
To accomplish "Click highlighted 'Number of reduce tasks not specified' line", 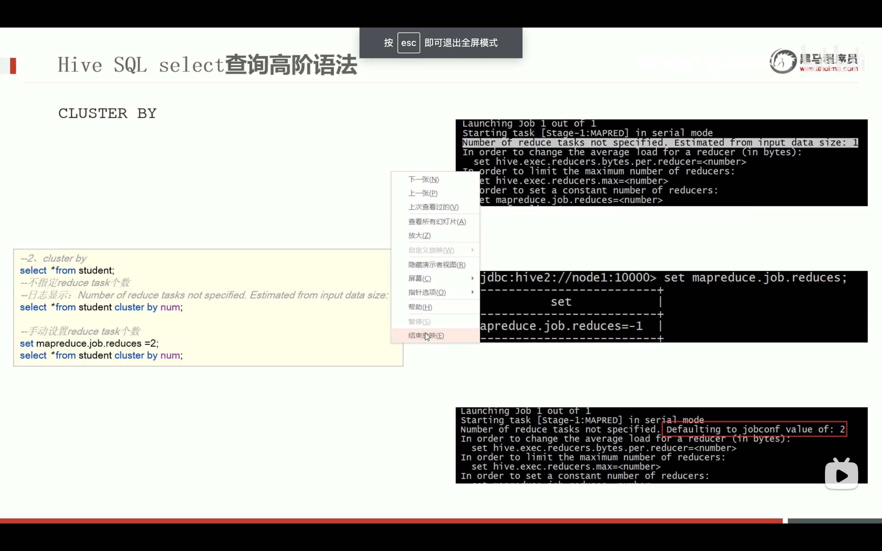I will [660, 142].
